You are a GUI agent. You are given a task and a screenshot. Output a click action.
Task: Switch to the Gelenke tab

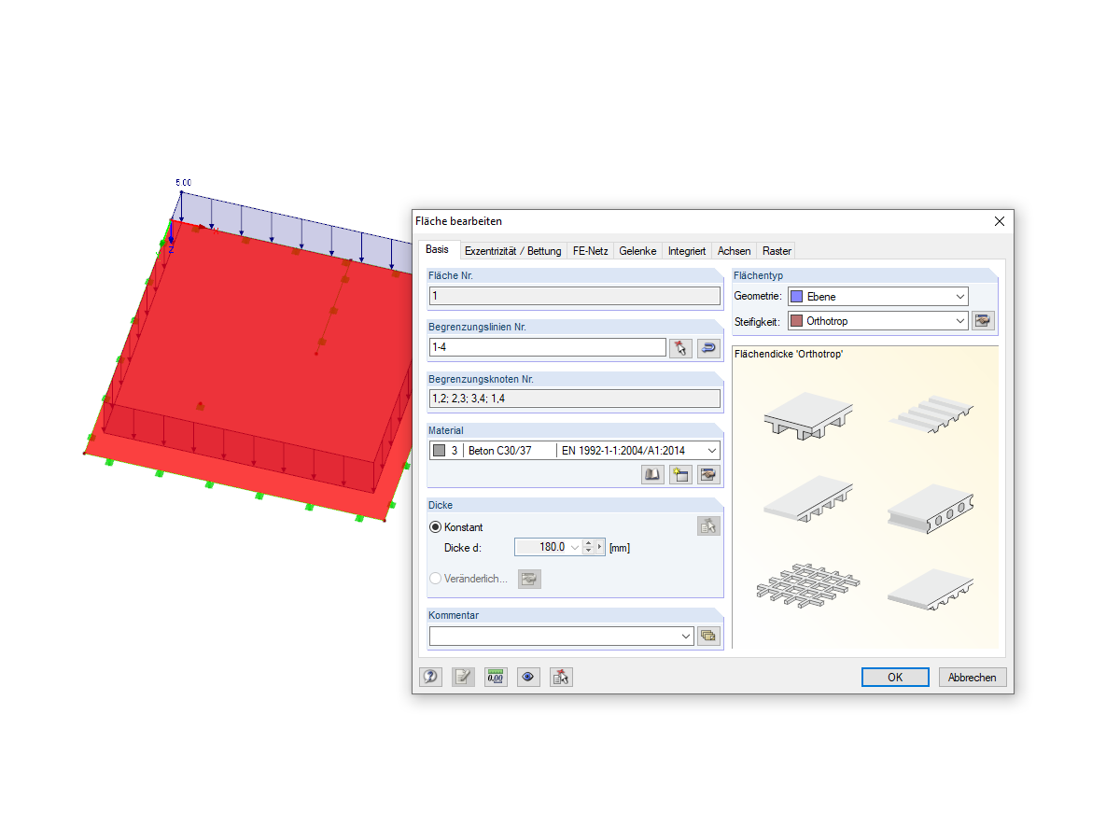pyautogui.click(x=637, y=251)
